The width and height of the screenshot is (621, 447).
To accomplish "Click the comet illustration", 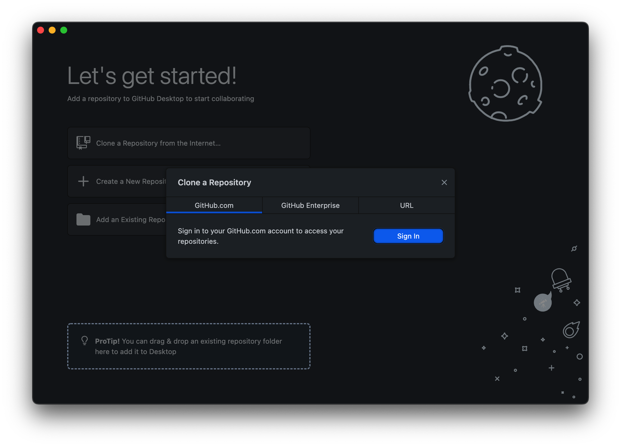I will pyautogui.click(x=571, y=330).
